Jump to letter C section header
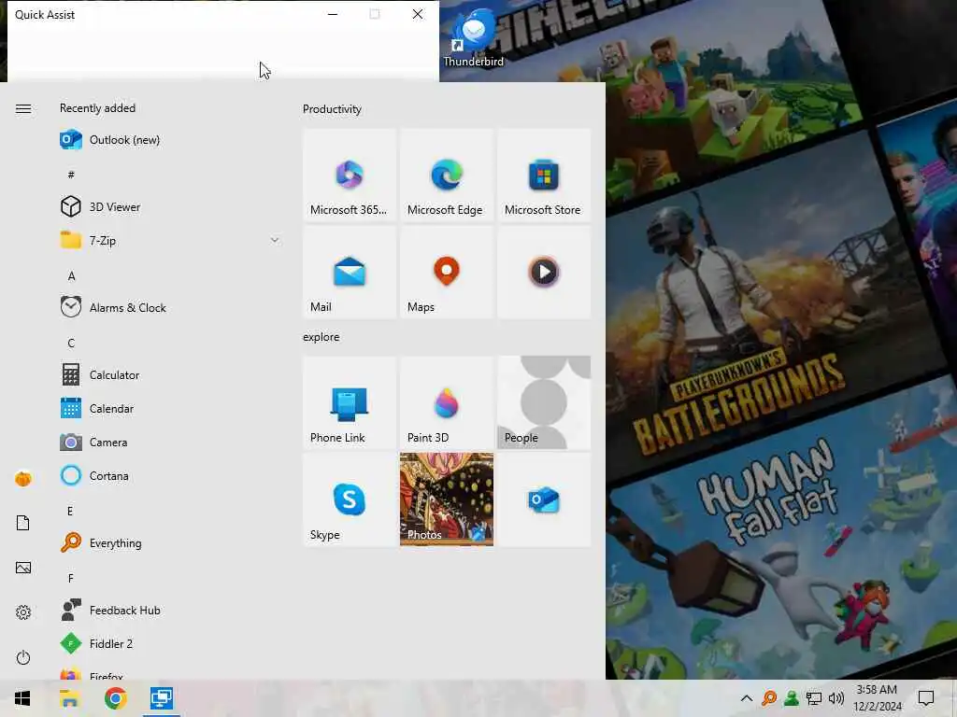The width and height of the screenshot is (957, 717). click(71, 343)
